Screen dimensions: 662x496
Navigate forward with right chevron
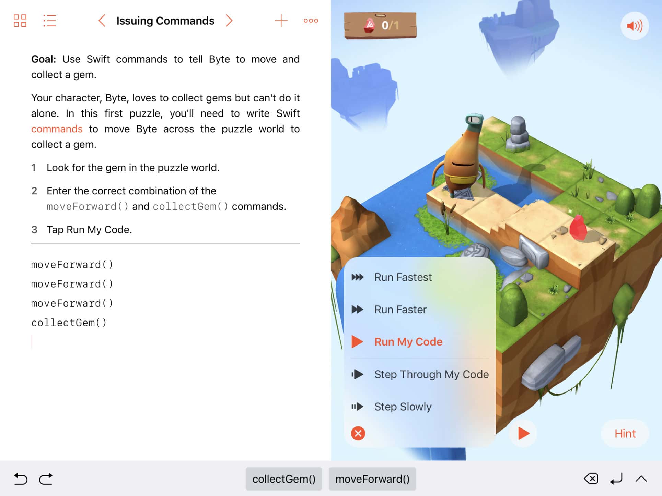coord(229,20)
